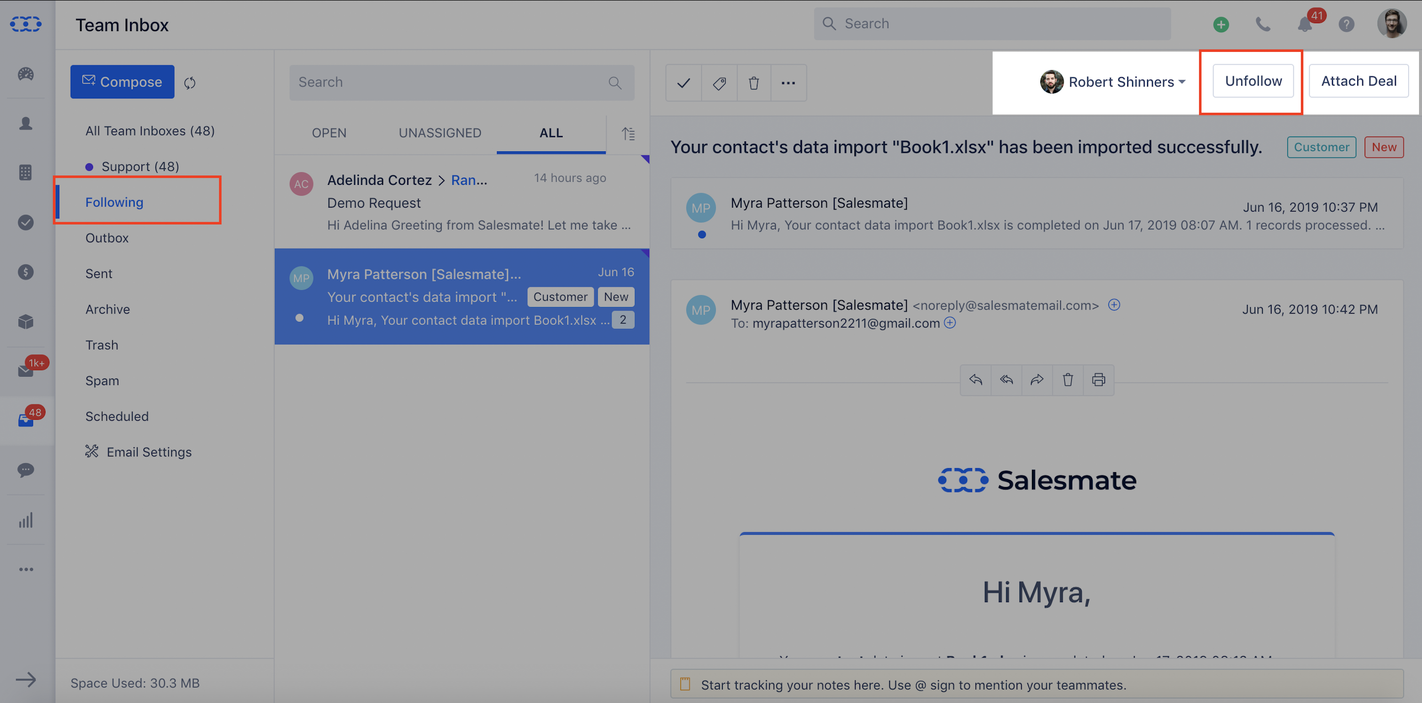Image resolution: width=1422 pixels, height=703 pixels.
Task: Click the print icon in message actions
Action: tap(1099, 380)
